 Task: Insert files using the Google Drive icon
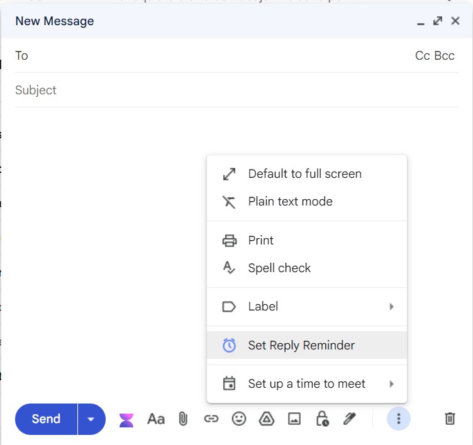click(266, 419)
